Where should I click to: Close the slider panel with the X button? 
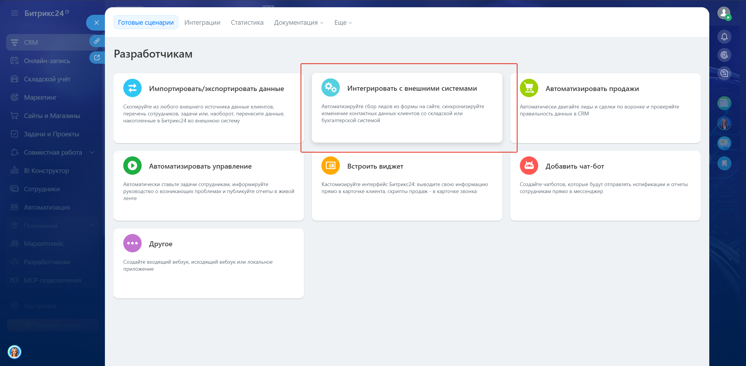96,23
